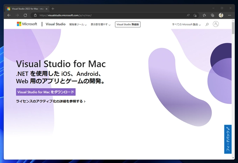
Task: Go back with the browser back arrow
Action: pyautogui.click(x=9, y=15)
